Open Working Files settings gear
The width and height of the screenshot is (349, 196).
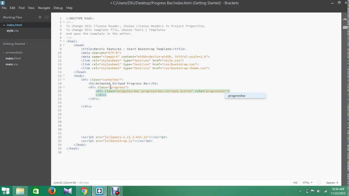(x=40, y=17)
